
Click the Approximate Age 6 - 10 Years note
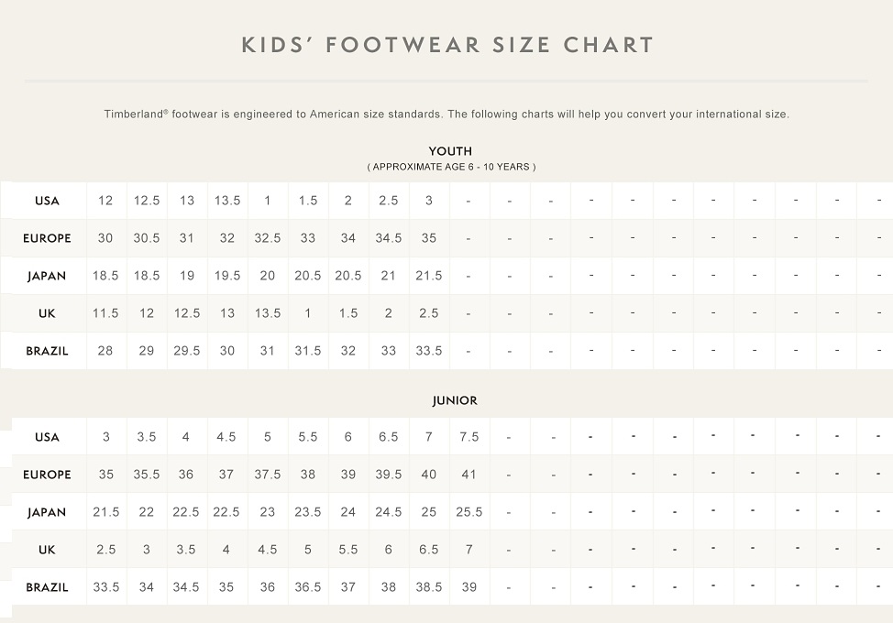[451, 167]
